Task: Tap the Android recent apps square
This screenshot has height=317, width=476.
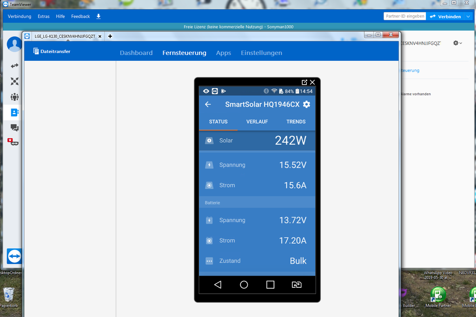Action: (x=270, y=284)
